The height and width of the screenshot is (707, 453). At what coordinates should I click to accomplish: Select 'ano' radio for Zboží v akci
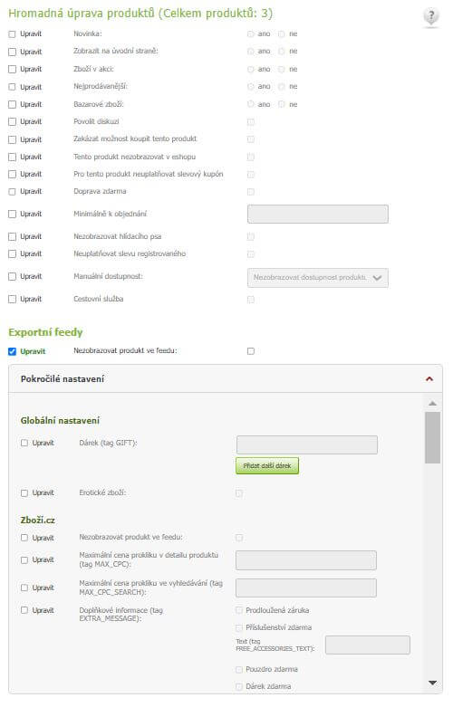click(x=250, y=69)
